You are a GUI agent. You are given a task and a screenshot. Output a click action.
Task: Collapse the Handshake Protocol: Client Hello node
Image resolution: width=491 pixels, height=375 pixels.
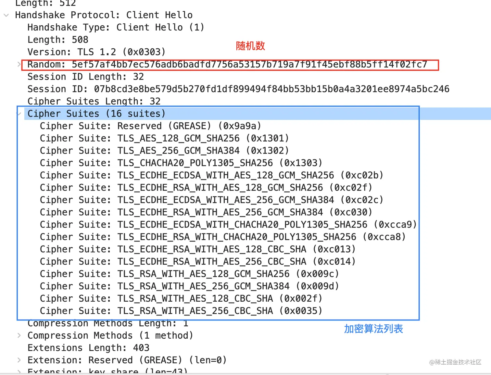(6, 15)
